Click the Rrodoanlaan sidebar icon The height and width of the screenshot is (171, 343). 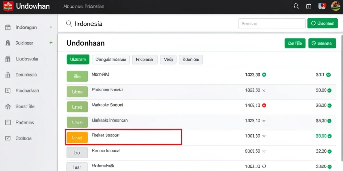(8, 90)
